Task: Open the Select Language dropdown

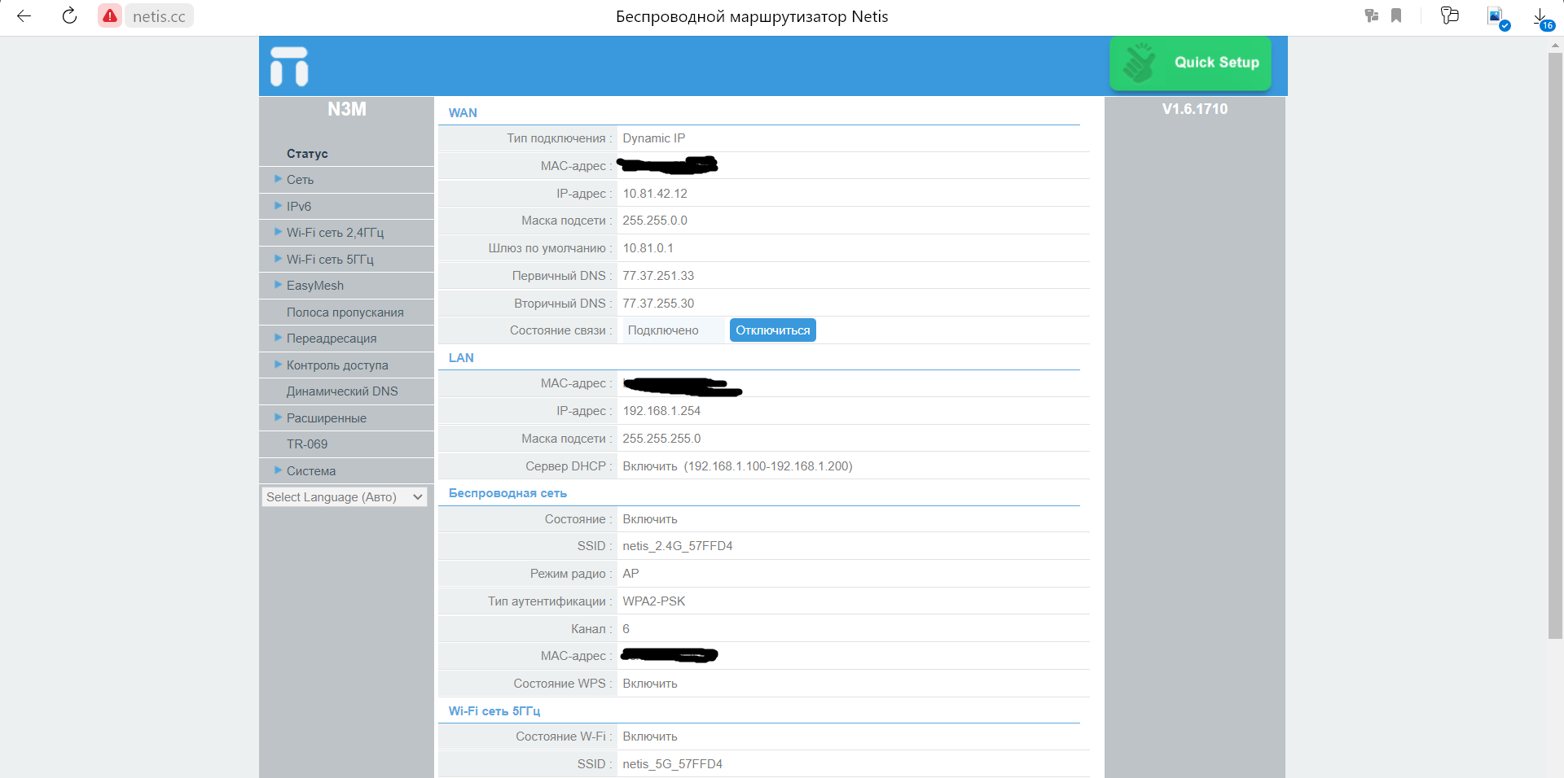Action: (345, 496)
